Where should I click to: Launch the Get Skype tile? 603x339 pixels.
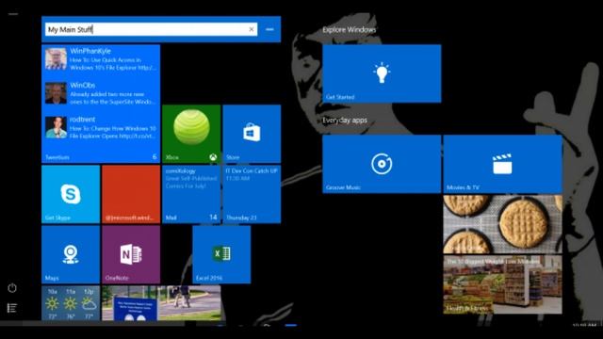(71, 194)
